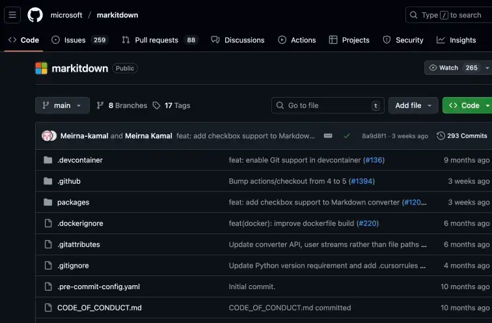
Task: Expand the main branch selector
Action: tap(62, 105)
